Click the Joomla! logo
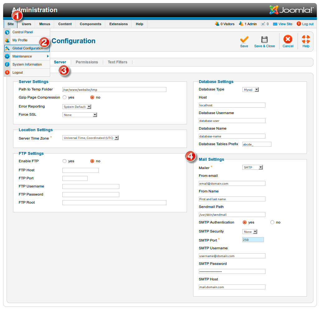The image size is (320, 318). click(291, 10)
